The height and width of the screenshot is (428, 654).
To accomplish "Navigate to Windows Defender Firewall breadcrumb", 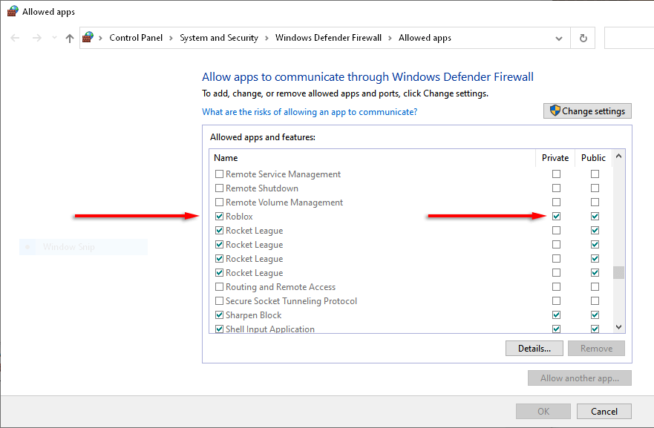I will 328,38.
